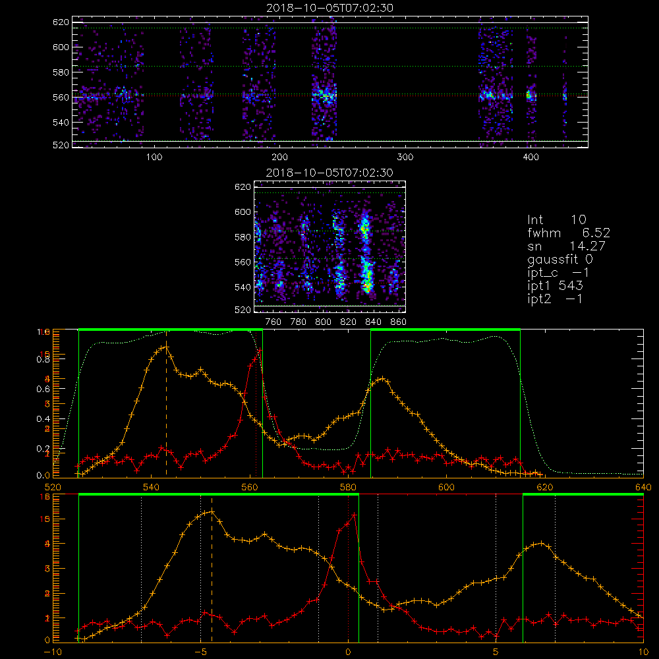659x659 pixels.
Task: Select the 'Int 10' parameter line
Action: [x=556, y=219]
